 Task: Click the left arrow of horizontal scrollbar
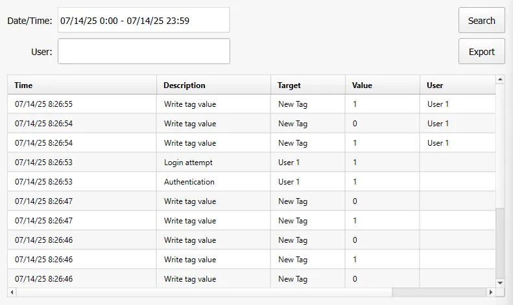coord(12,293)
